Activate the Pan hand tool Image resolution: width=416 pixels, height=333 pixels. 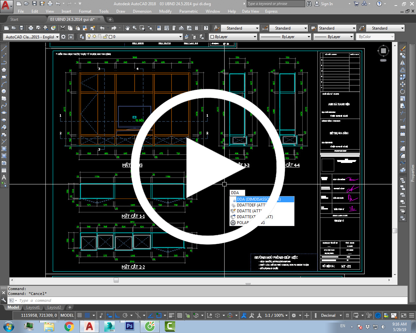point(127,28)
